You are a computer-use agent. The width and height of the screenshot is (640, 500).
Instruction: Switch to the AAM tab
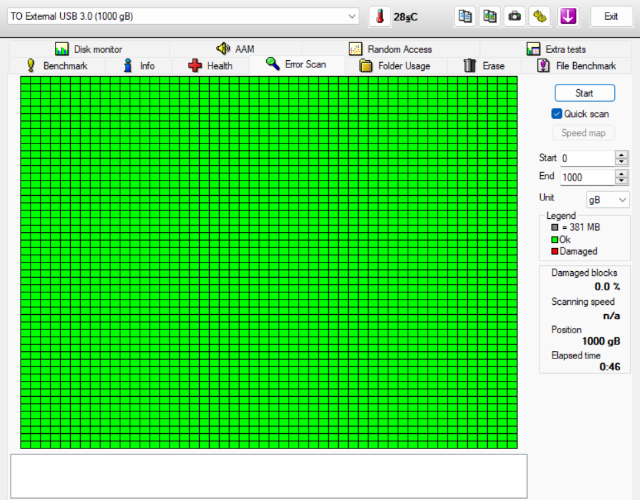coord(236,50)
